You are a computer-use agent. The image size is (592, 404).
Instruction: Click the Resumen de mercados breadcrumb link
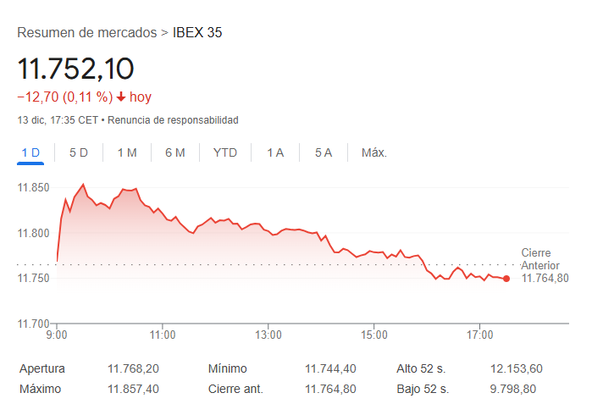pos(87,32)
